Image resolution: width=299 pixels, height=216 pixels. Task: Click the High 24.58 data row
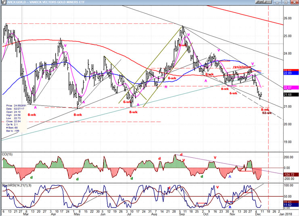14,115
